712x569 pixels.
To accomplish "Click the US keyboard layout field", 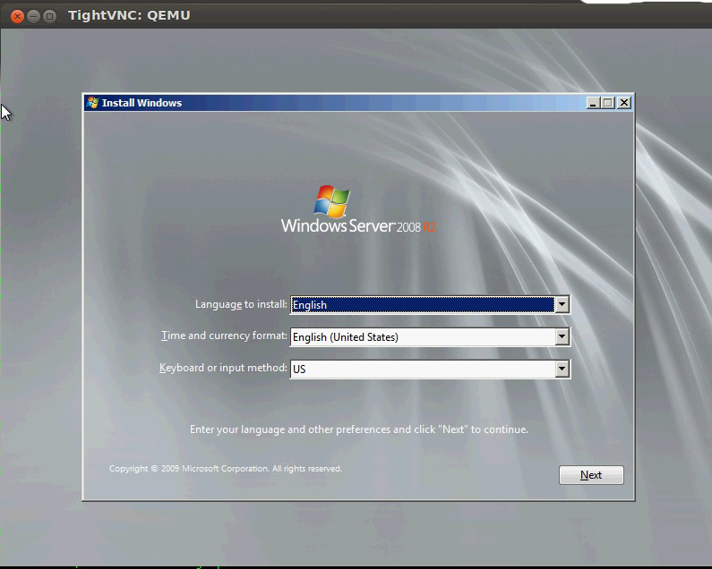I will 421,369.
